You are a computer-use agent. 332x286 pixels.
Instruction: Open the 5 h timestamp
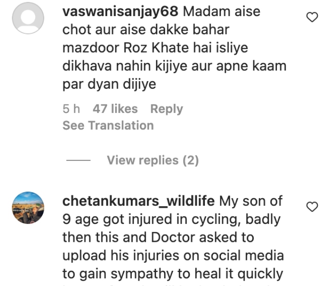point(71,109)
